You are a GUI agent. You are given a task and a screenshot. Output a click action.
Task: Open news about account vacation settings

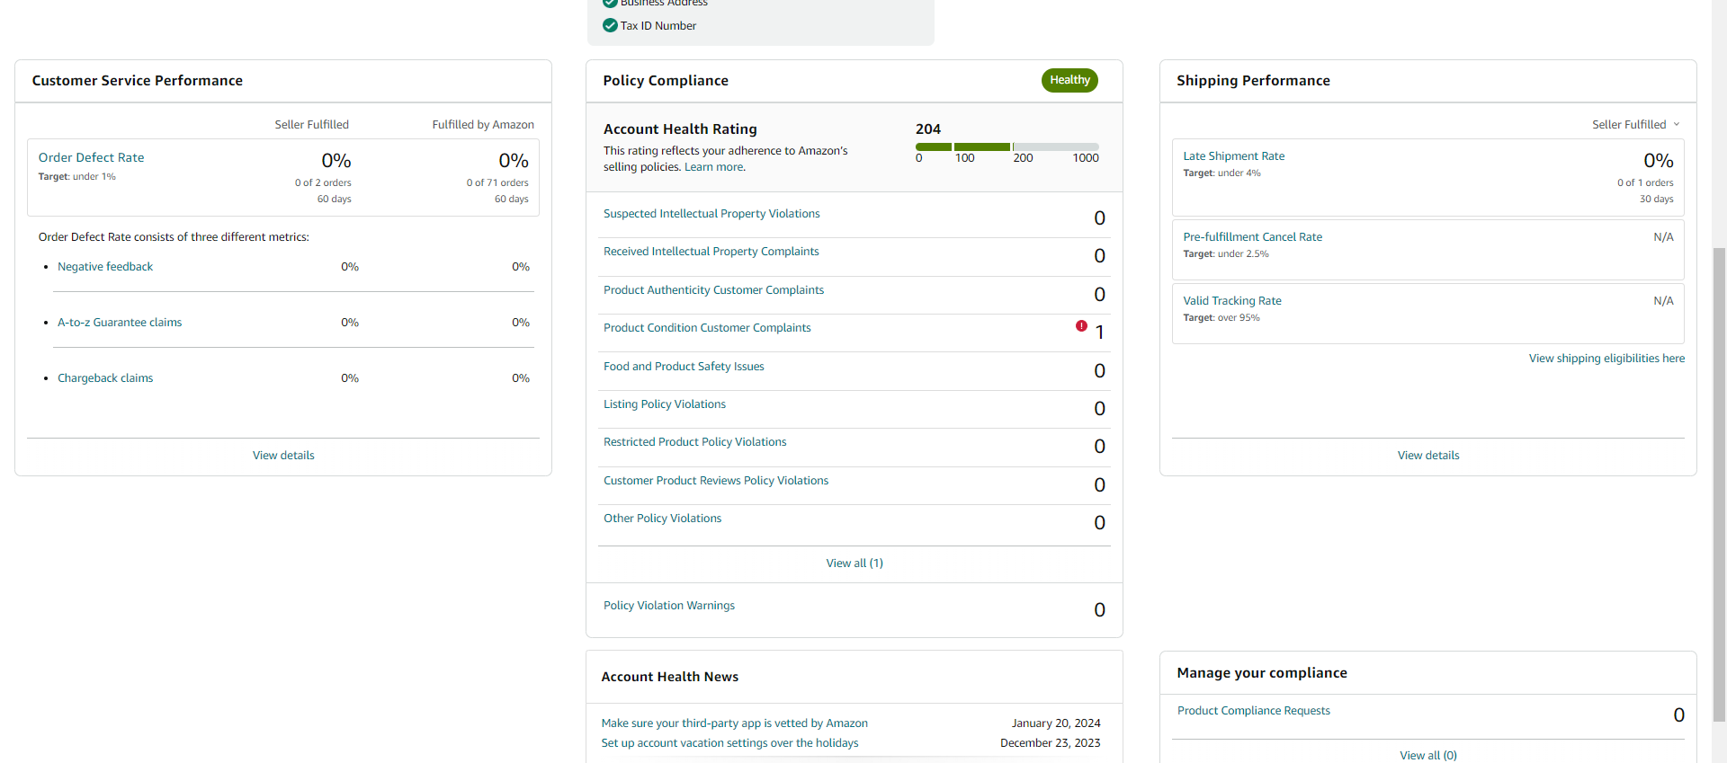[x=729, y=743]
